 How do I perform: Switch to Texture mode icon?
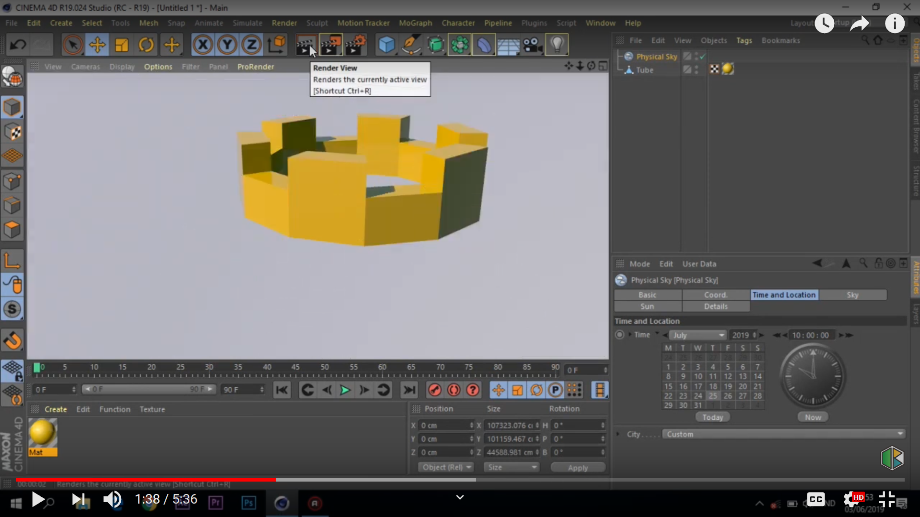pyautogui.click(x=12, y=132)
